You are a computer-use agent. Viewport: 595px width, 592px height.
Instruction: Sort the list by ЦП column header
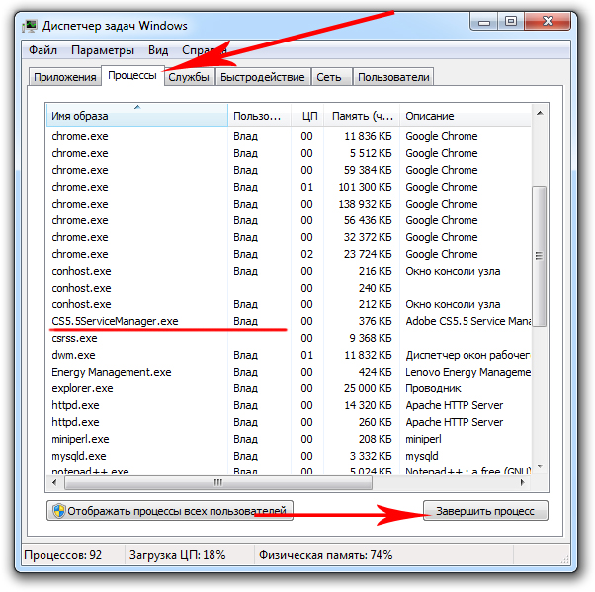pos(308,117)
